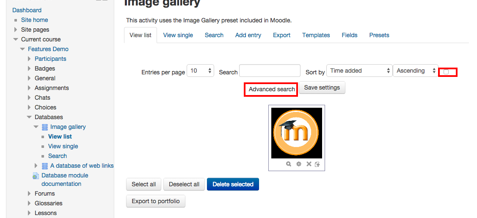The image size is (477, 218).
Task: Expand the Lessons arrow
Action: [x=29, y=213]
